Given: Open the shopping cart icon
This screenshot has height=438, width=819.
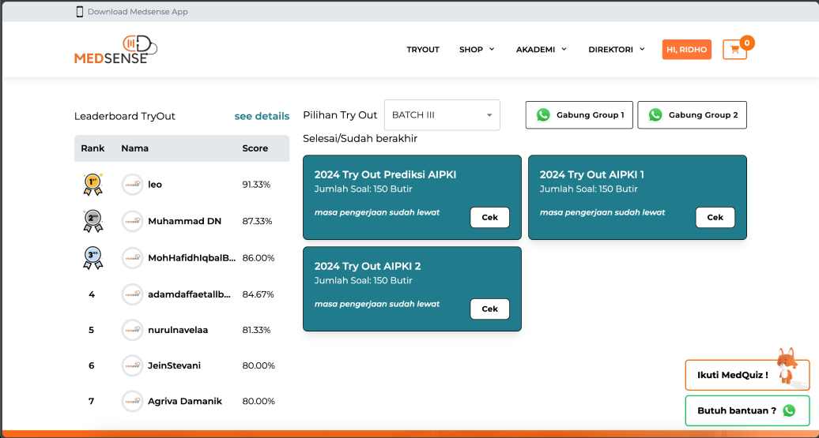Looking at the screenshot, I should 734,50.
